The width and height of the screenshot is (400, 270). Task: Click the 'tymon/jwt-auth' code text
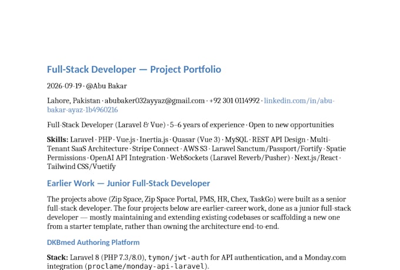tap(178, 258)
